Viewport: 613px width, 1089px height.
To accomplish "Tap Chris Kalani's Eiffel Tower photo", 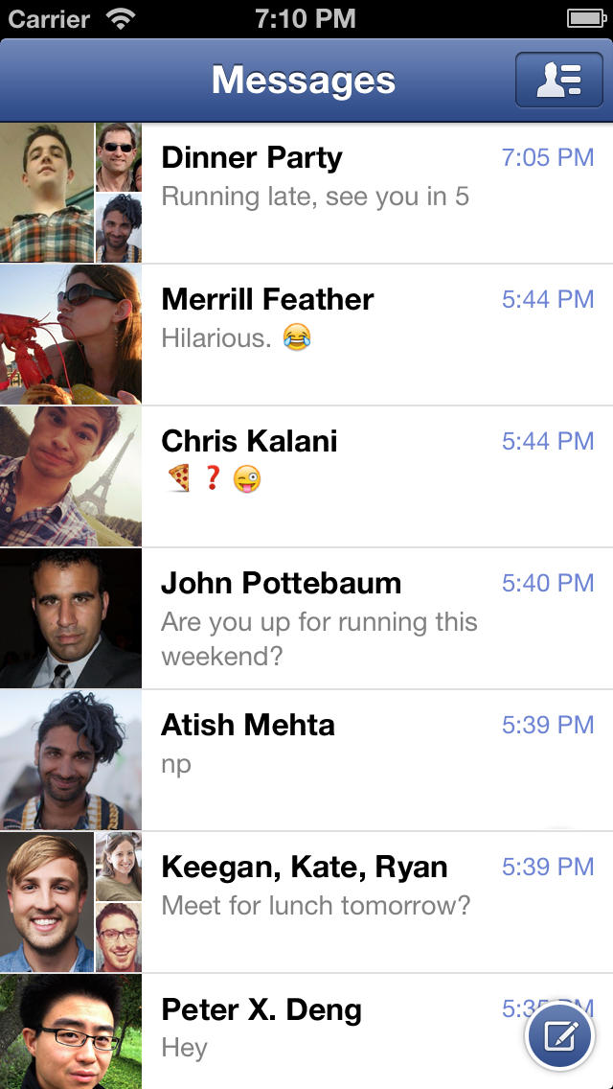I will coord(71,476).
